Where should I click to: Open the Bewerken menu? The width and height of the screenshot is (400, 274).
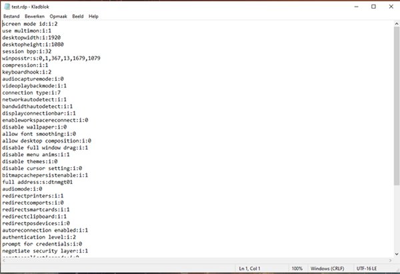pyautogui.click(x=35, y=16)
